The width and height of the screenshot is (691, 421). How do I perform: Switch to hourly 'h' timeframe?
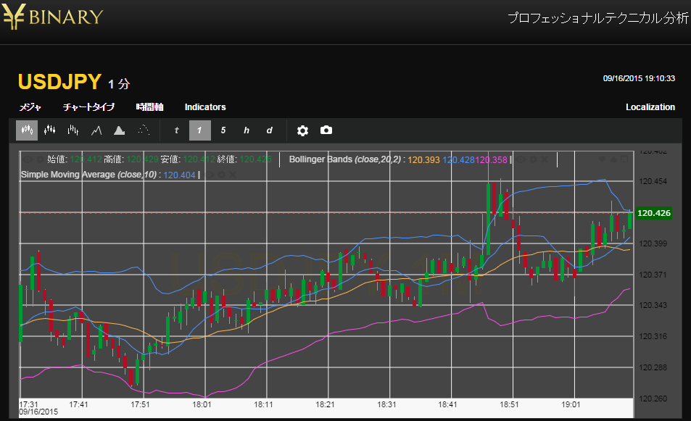pos(247,130)
